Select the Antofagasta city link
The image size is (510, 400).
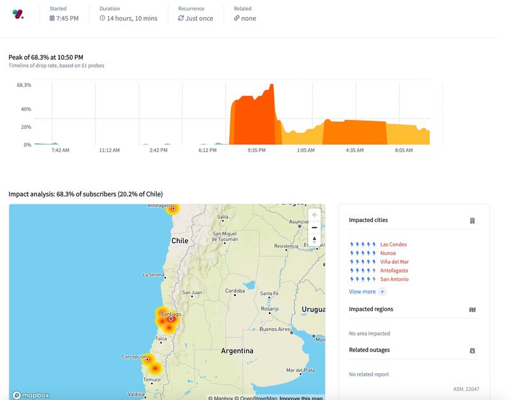pos(395,270)
